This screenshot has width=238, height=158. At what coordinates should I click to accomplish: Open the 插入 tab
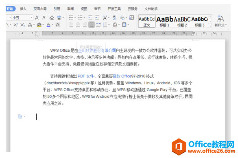(x=23, y=9)
